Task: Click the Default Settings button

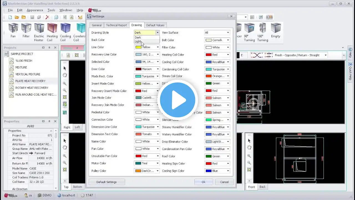Action: coord(106,182)
